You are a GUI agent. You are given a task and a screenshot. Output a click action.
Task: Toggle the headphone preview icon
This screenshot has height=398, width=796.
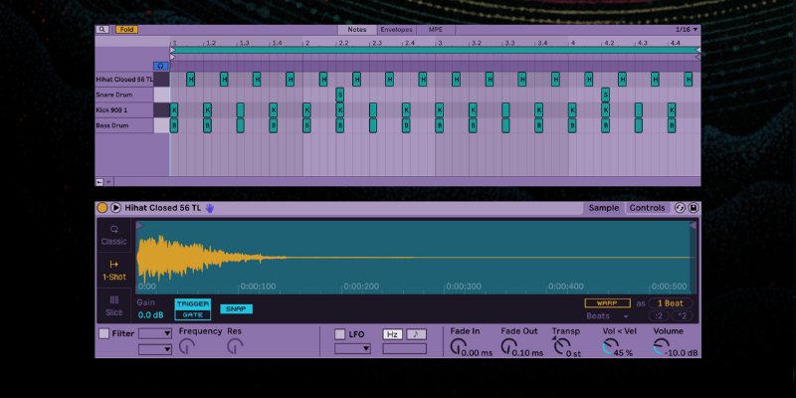tap(160, 65)
